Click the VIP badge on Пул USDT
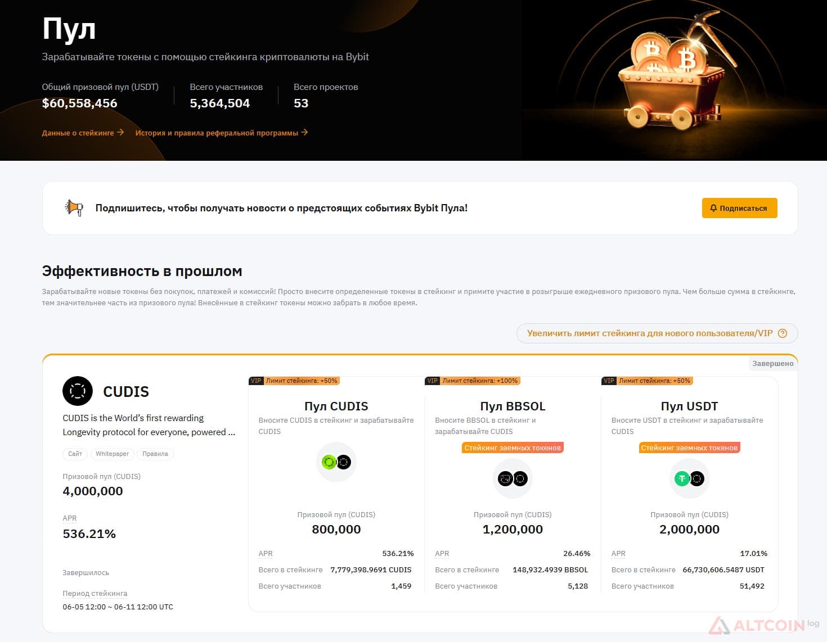The width and height of the screenshot is (827, 642). pyautogui.click(x=609, y=381)
